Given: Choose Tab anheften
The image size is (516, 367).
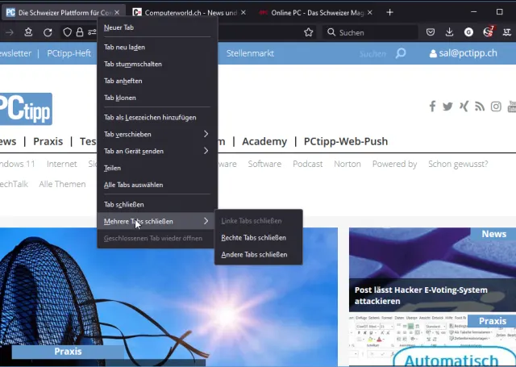Looking at the screenshot, I should coord(157,81).
